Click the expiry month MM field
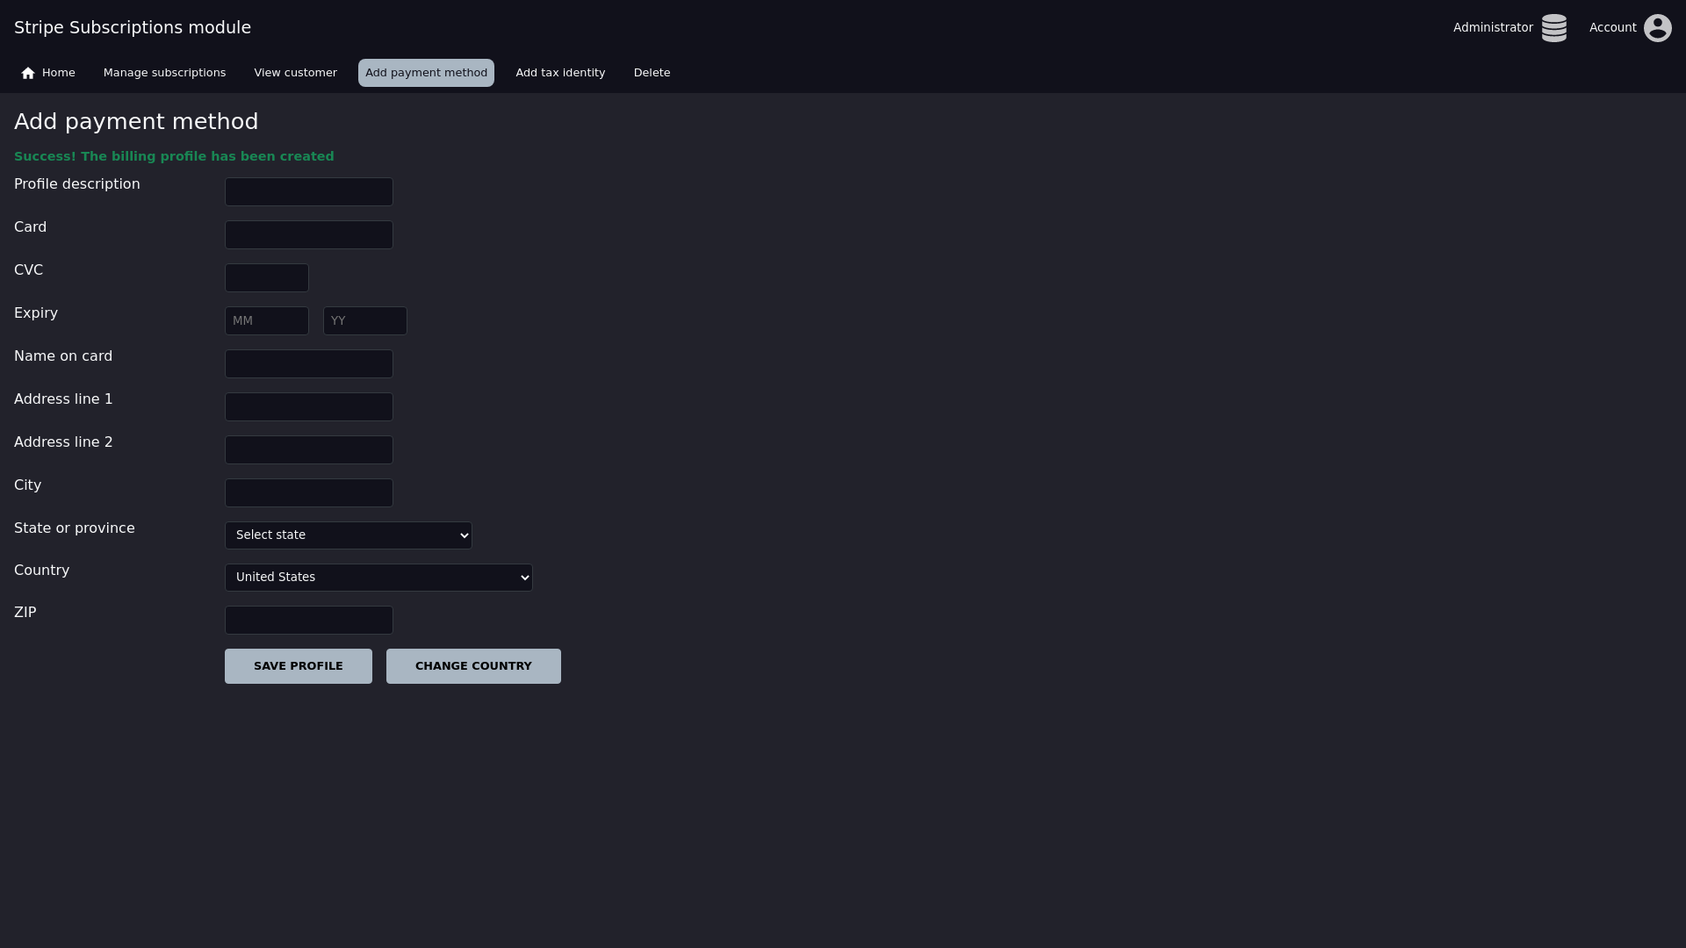Image resolution: width=1686 pixels, height=948 pixels. click(x=266, y=321)
